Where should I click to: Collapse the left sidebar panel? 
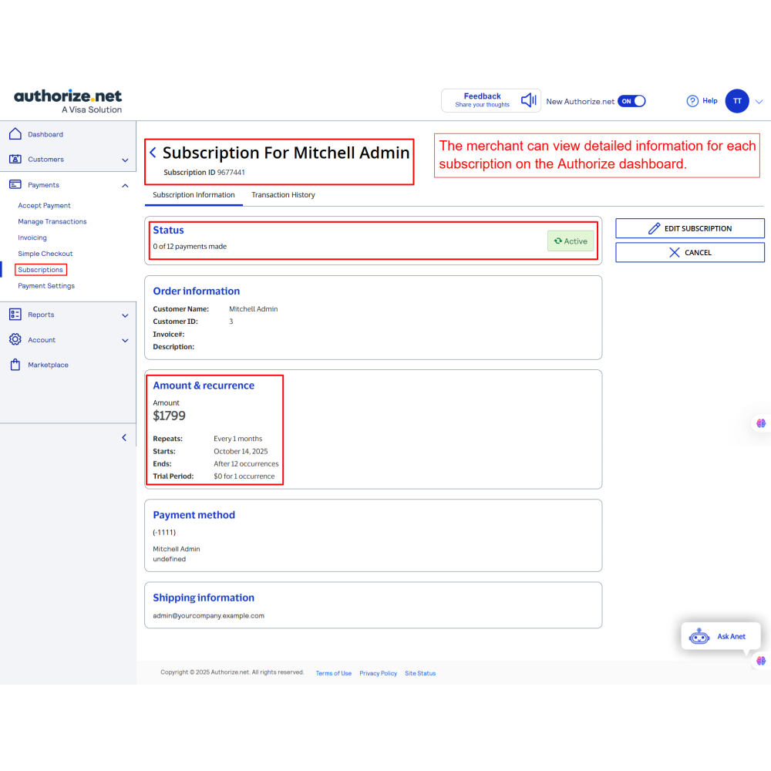tap(125, 437)
